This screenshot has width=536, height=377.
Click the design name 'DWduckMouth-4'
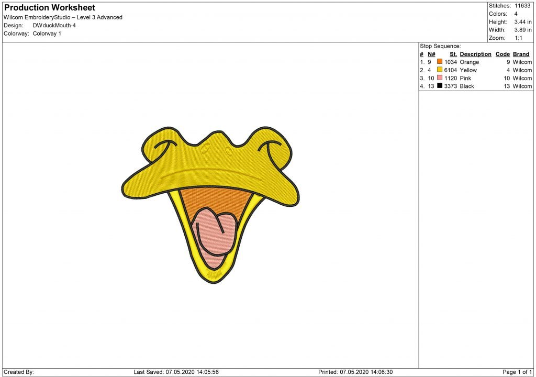click(54, 26)
